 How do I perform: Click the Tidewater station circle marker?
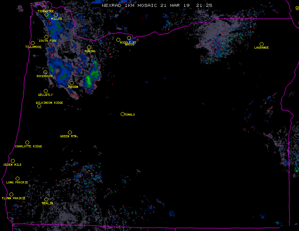[46, 15]
